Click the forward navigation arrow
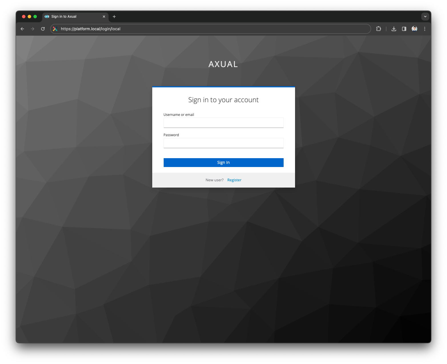 tap(33, 29)
